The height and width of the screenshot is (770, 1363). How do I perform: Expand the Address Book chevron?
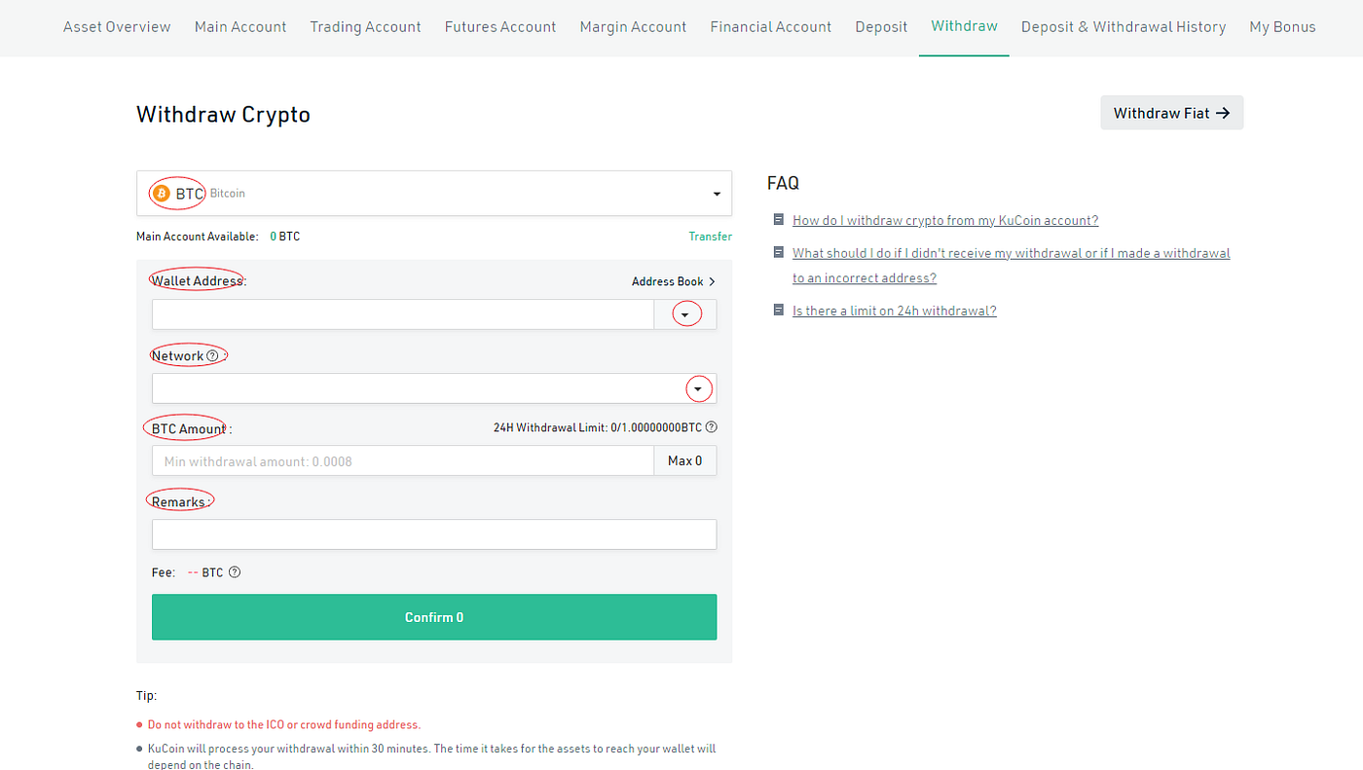point(712,281)
